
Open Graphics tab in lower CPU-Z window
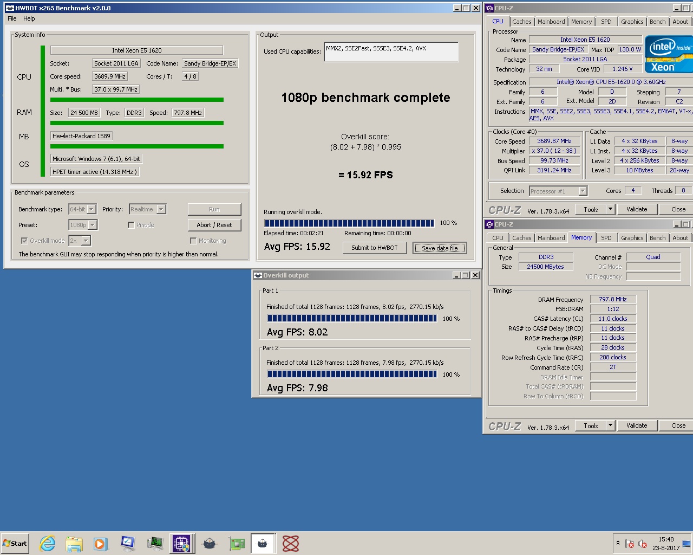tap(632, 238)
